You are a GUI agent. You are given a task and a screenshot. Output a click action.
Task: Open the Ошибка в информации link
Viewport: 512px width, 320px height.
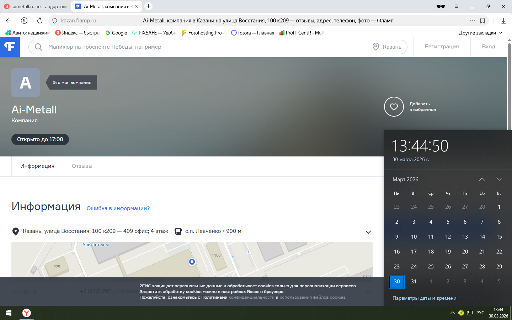tap(118, 208)
